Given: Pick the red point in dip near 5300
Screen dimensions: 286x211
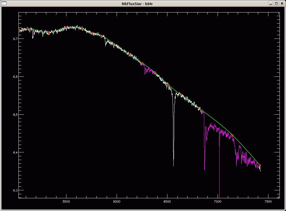Looking at the screenshot, I should pyautogui.click(x=49, y=32).
